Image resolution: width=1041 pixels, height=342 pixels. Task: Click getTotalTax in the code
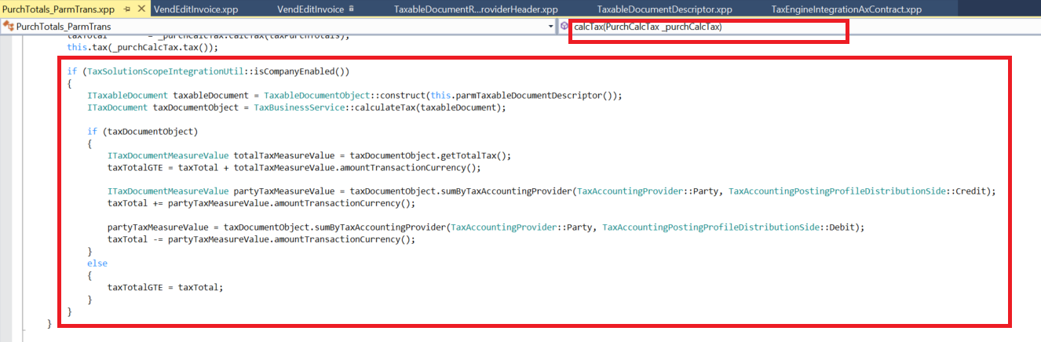[472, 155]
